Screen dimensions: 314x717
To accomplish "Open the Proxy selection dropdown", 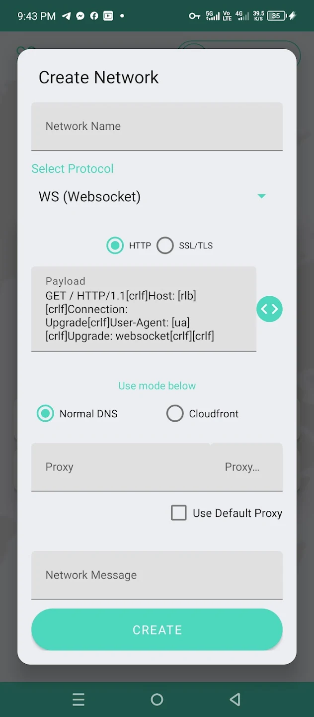I will point(242,467).
